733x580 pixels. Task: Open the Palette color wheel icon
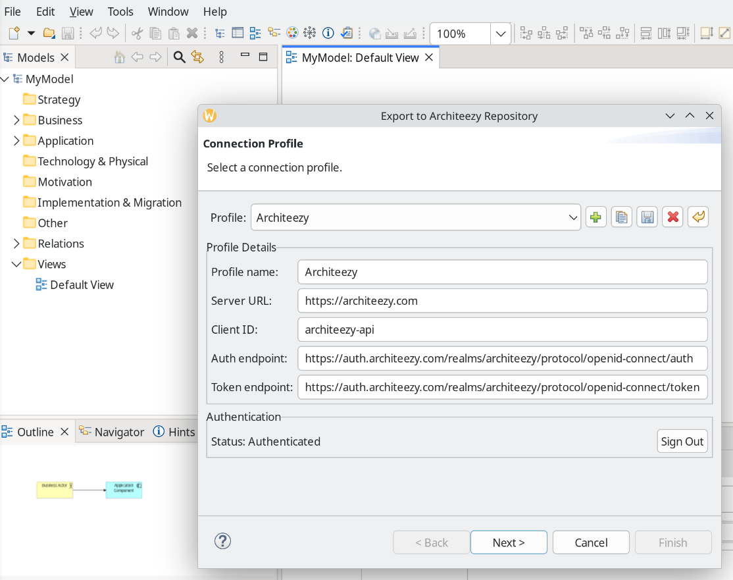point(292,33)
